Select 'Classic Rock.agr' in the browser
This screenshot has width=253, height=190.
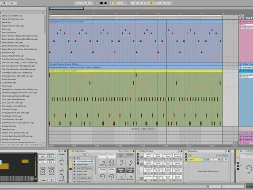9,83
